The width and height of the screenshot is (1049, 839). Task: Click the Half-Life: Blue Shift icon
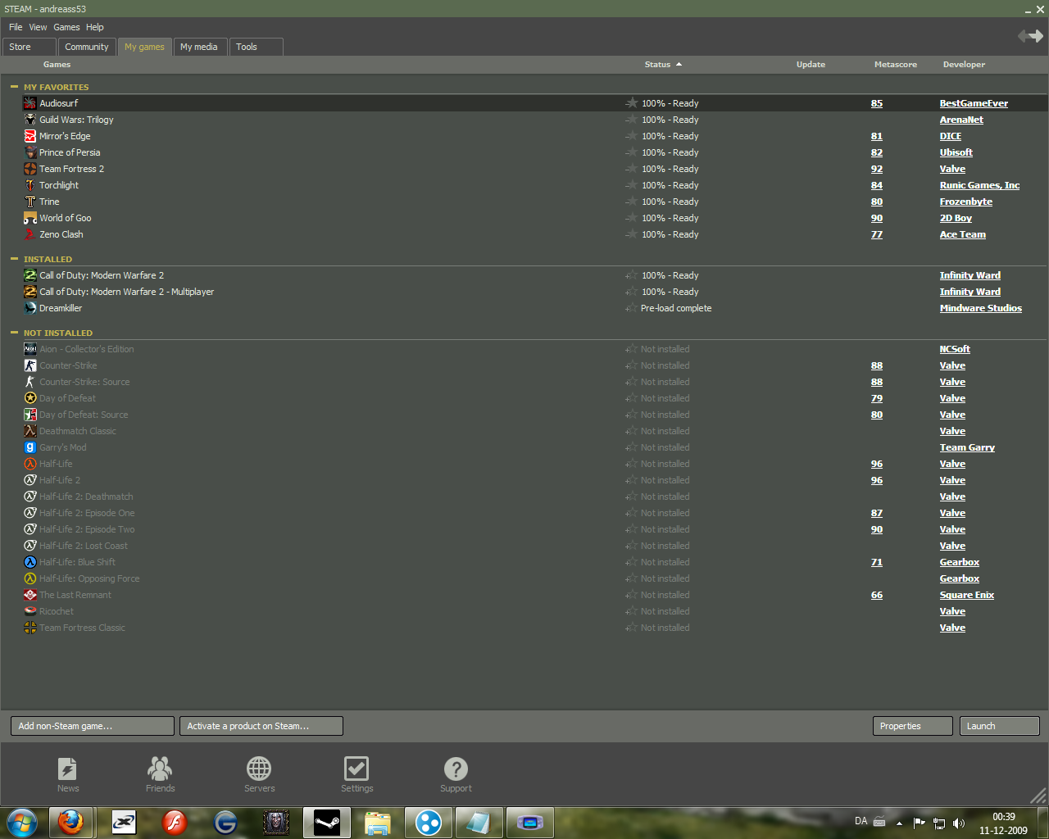(30, 562)
